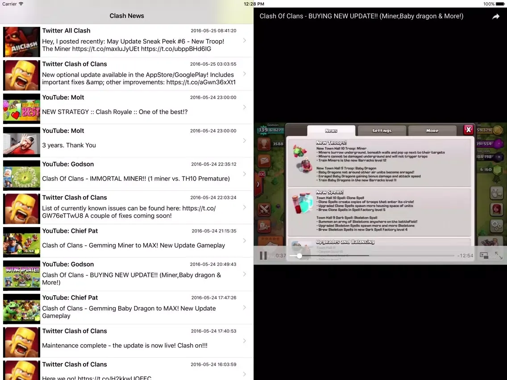Viewport: 507px width, 380px height.
Task: Open chevron for Maintenance complete tweet
Action: (x=245, y=341)
